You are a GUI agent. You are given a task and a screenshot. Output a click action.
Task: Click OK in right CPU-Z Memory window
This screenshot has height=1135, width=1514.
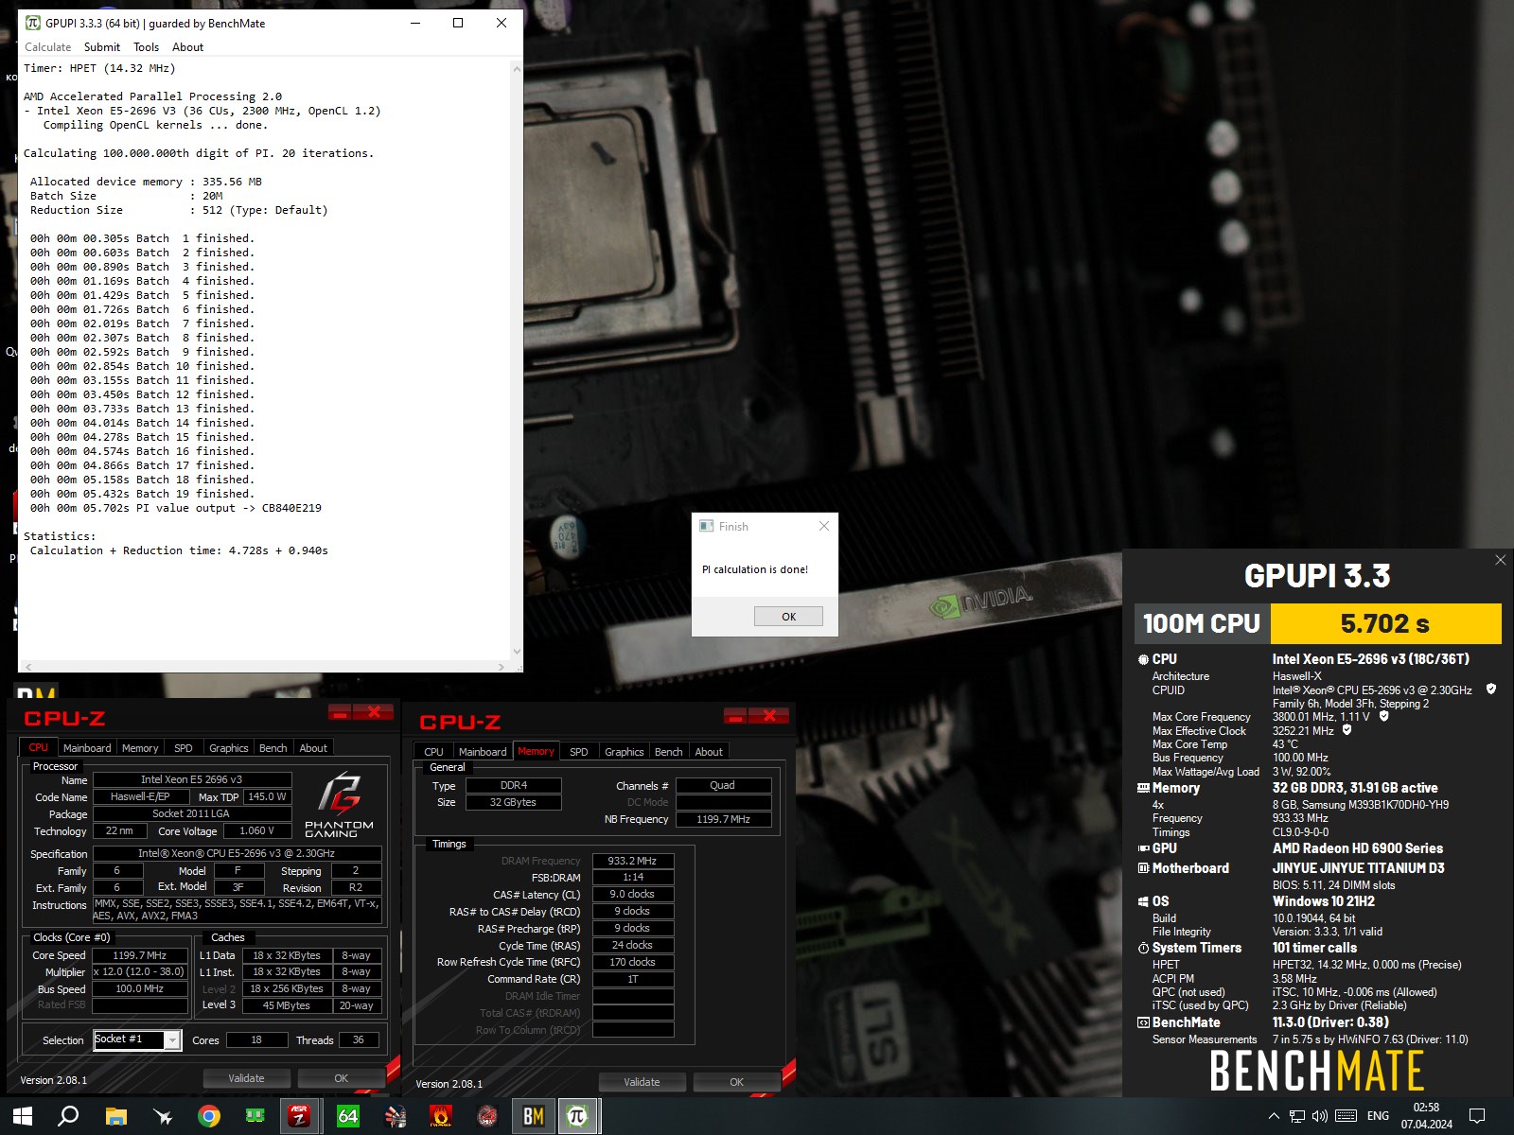pos(736,1082)
